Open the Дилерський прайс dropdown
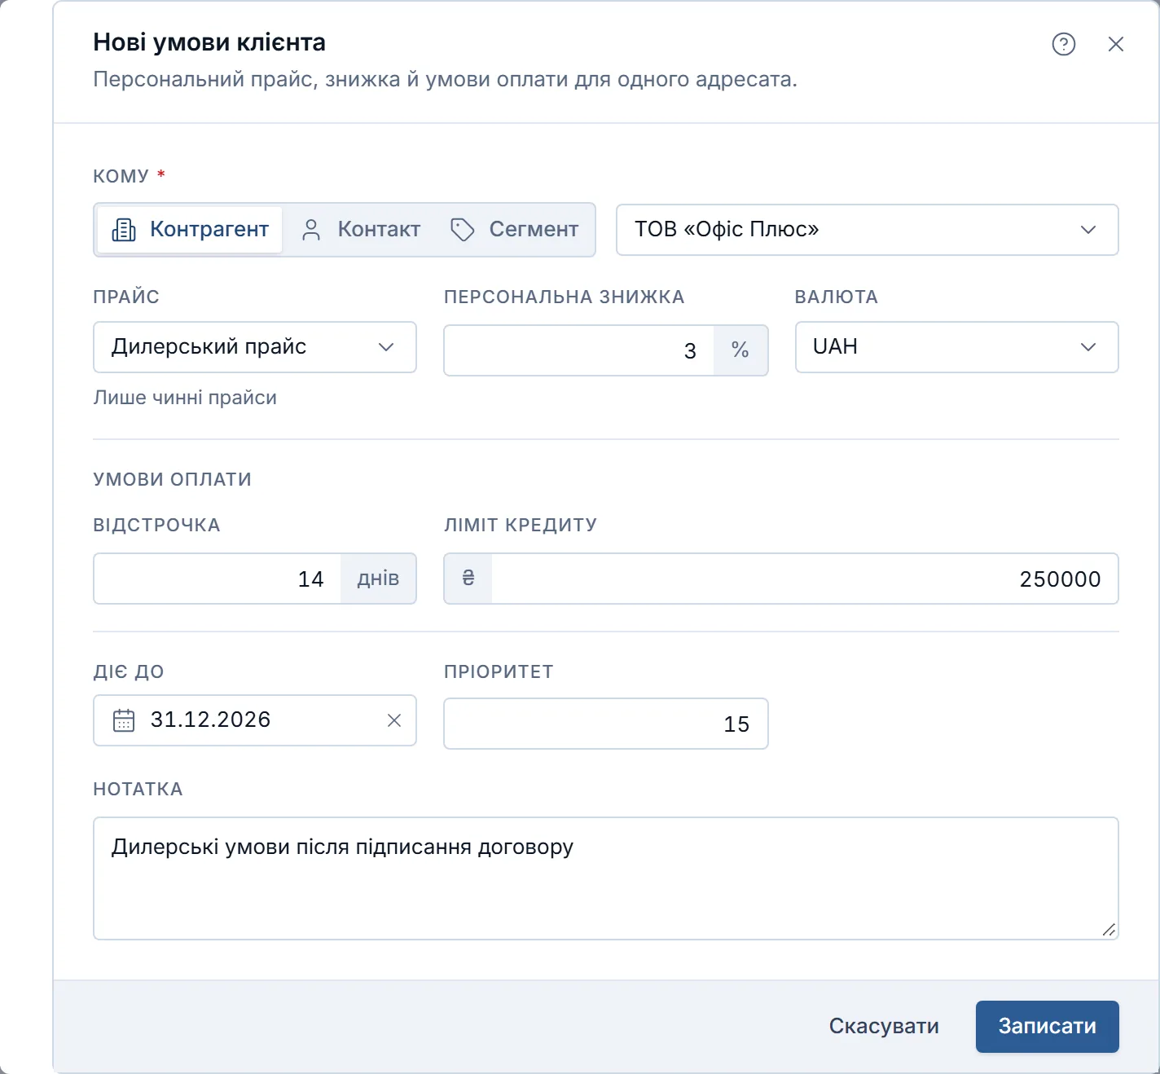 (x=255, y=347)
